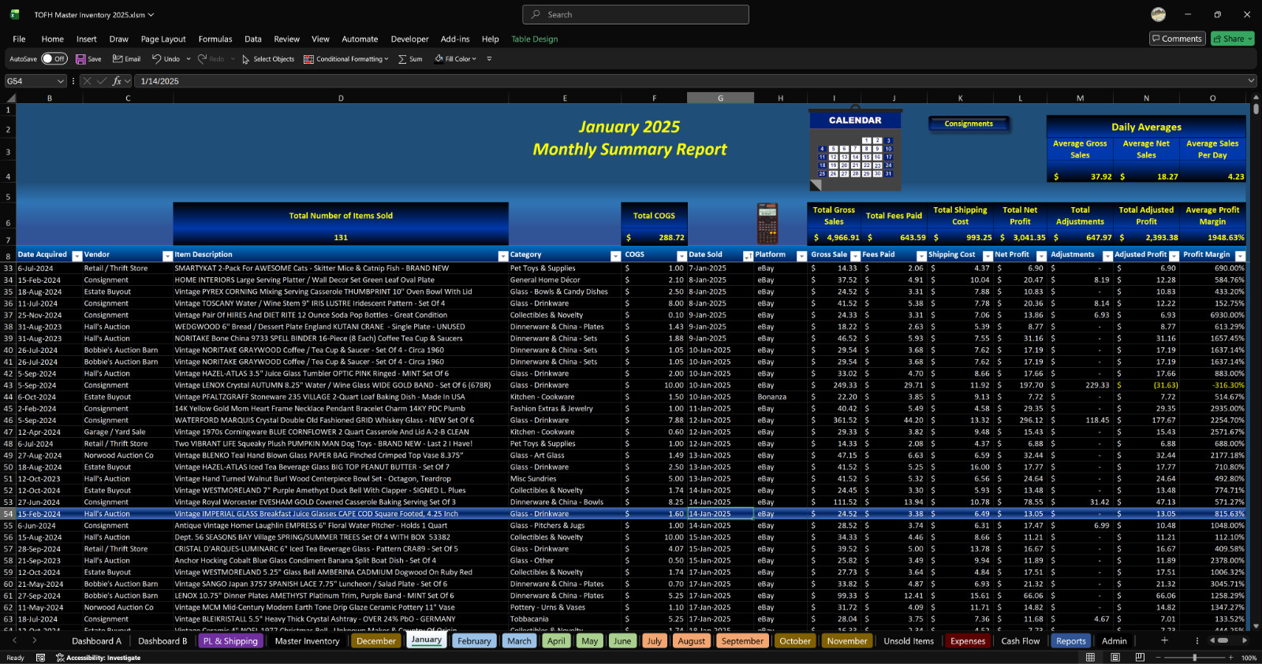The image size is (1262, 664).
Task: Click the Select All corner triangle
Action: [11, 98]
